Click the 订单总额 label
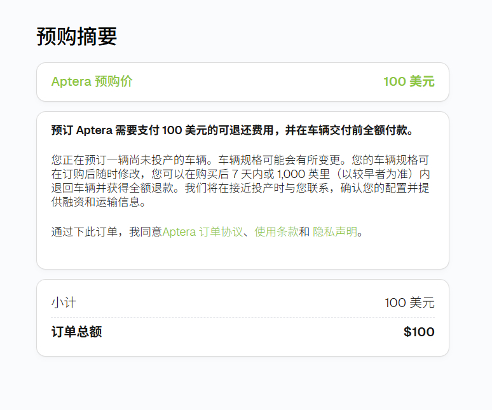The width and height of the screenshot is (492, 410). tap(76, 332)
